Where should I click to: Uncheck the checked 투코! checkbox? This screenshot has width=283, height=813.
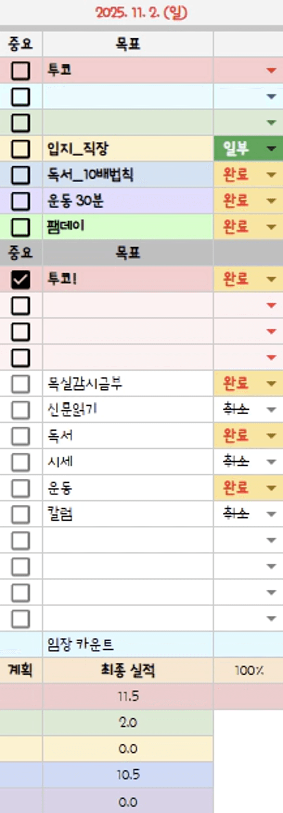click(21, 279)
